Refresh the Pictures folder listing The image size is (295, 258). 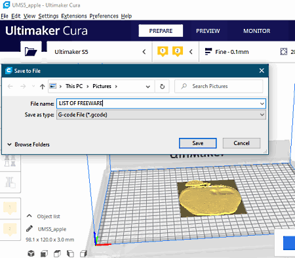coord(162,87)
